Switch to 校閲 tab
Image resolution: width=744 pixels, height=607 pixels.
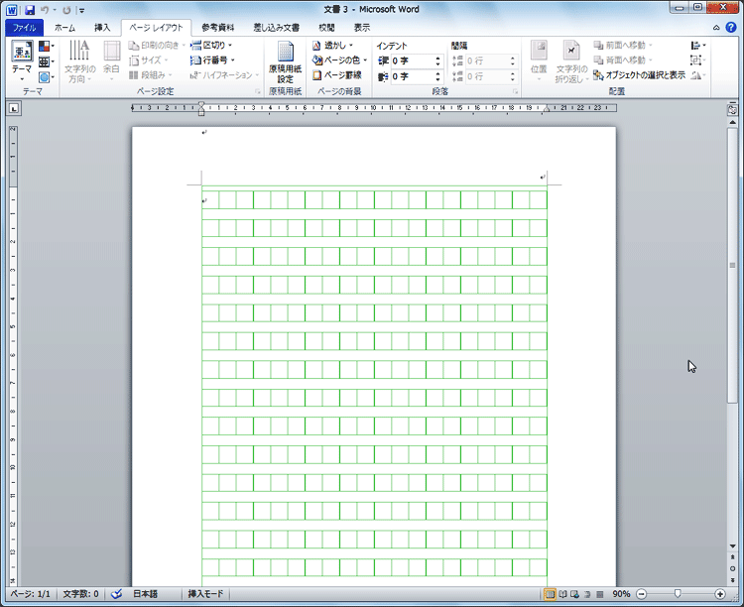tap(327, 28)
